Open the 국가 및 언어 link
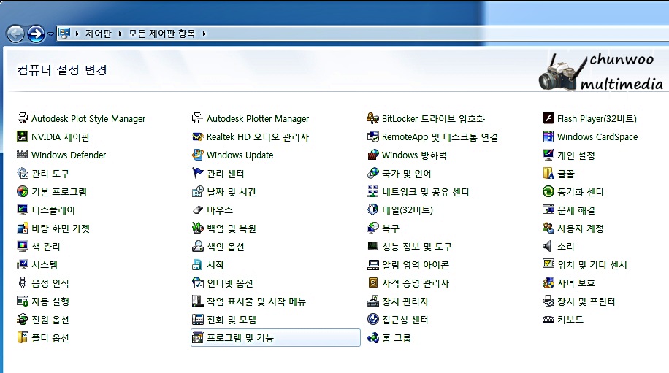 click(x=407, y=174)
